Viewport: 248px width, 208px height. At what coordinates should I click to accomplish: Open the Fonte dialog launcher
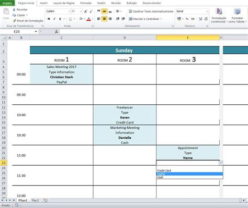coord(93,26)
